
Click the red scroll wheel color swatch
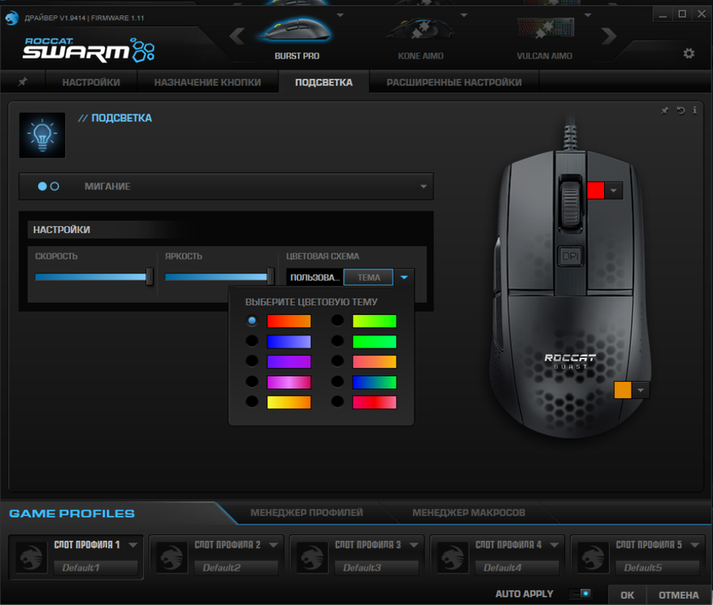(596, 190)
